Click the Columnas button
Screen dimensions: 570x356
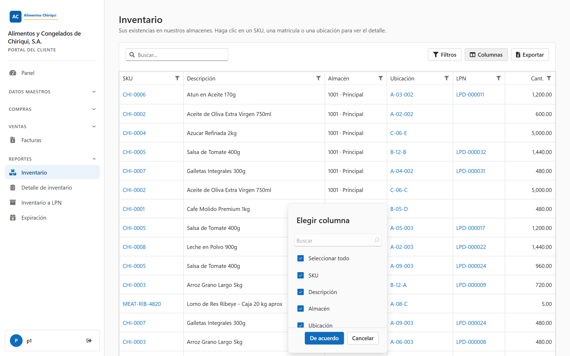(486, 55)
